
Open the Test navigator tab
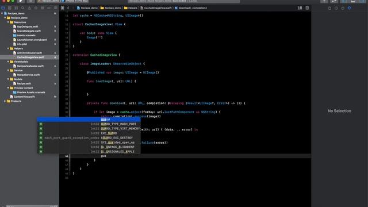click(x=36, y=8)
